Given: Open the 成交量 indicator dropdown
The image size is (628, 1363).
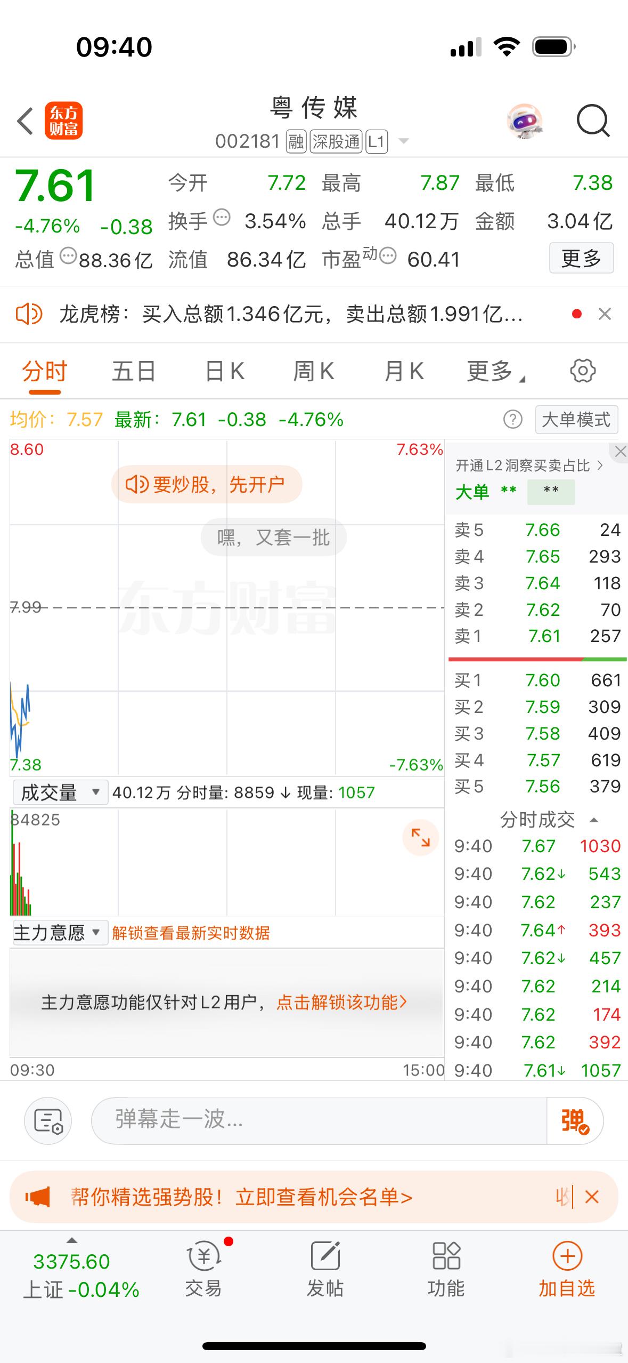Looking at the screenshot, I should pyautogui.click(x=60, y=792).
